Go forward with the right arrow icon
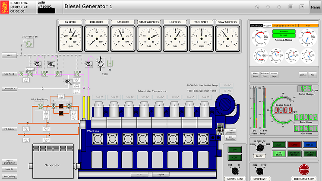The width and height of the screenshot is (322, 181). (x=279, y=7)
